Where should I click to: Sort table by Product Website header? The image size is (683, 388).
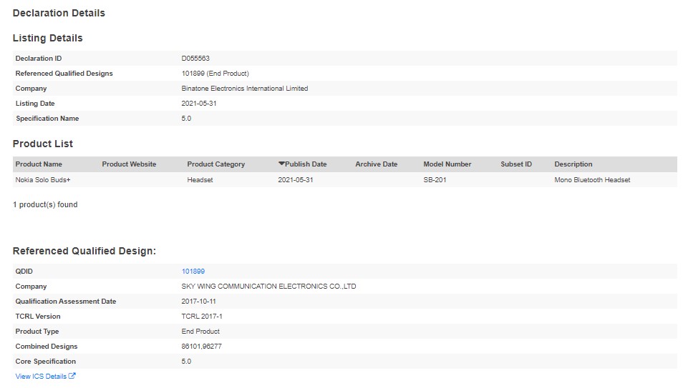pos(129,164)
